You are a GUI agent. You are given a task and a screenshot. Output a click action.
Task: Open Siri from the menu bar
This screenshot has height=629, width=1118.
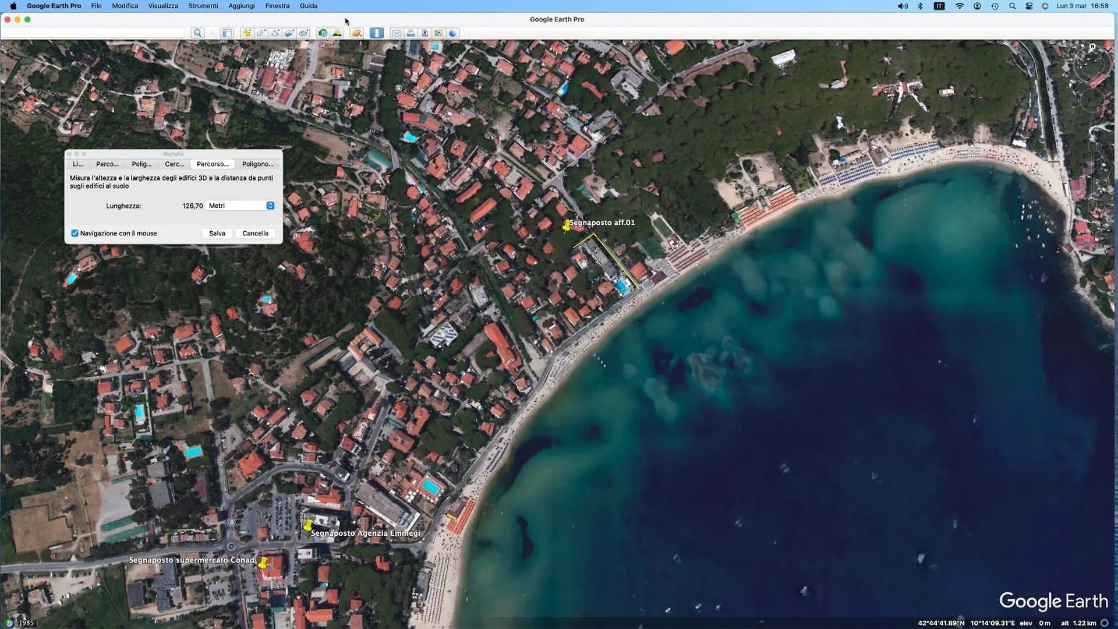[x=1045, y=6]
